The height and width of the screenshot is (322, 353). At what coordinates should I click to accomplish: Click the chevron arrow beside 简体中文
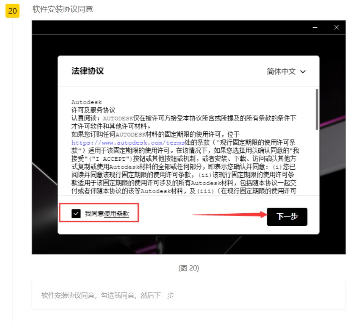pyautogui.click(x=303, y=72)
